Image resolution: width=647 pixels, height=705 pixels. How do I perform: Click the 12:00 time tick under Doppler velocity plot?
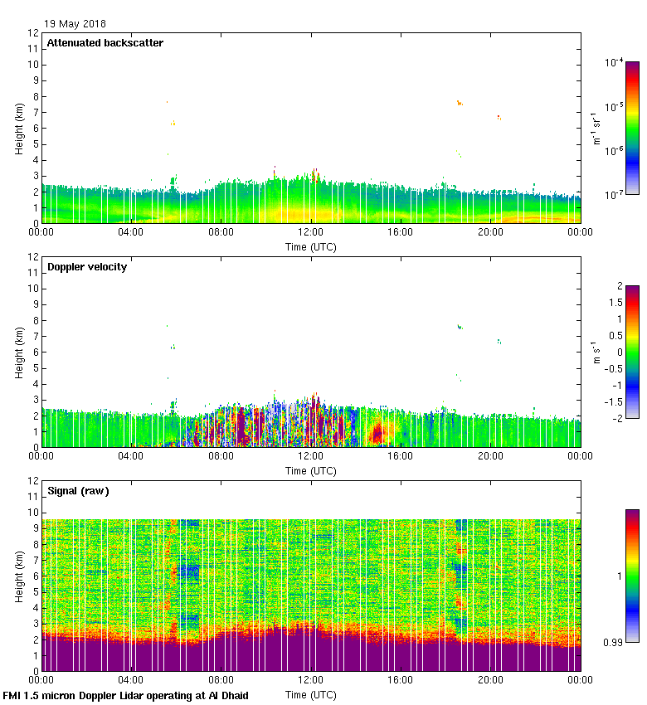point(311,455)
